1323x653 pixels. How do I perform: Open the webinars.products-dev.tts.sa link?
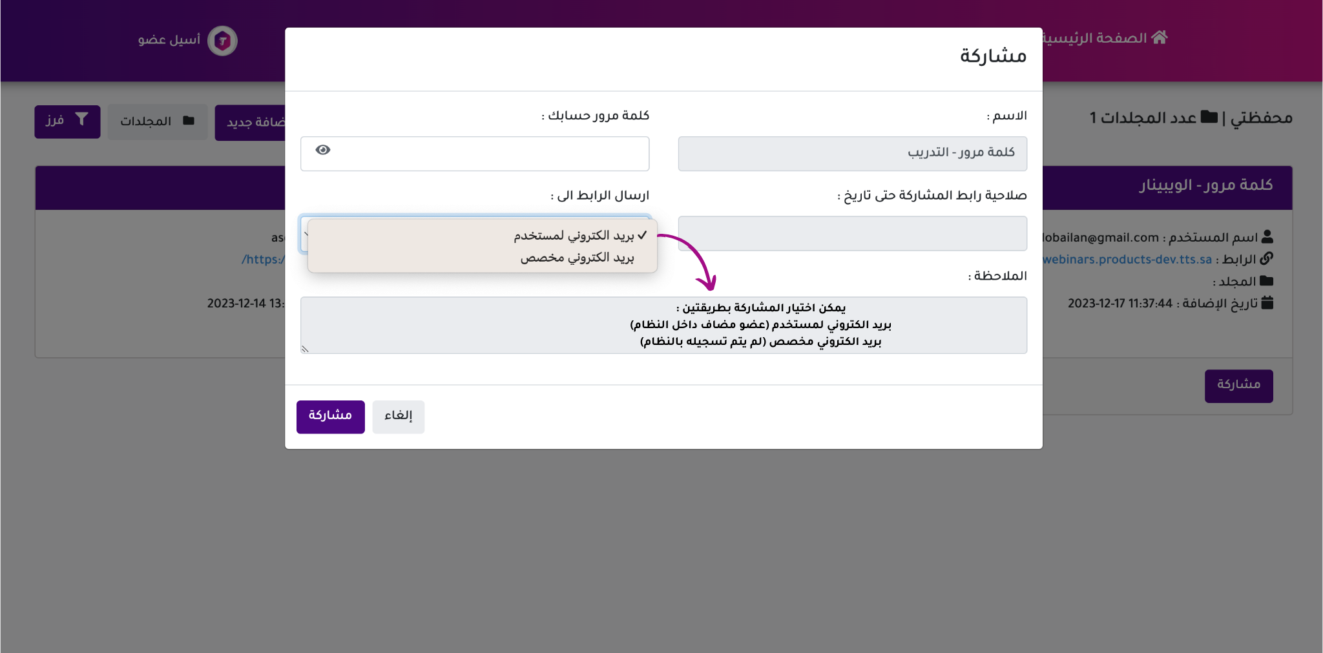(x=1127, y=260)
